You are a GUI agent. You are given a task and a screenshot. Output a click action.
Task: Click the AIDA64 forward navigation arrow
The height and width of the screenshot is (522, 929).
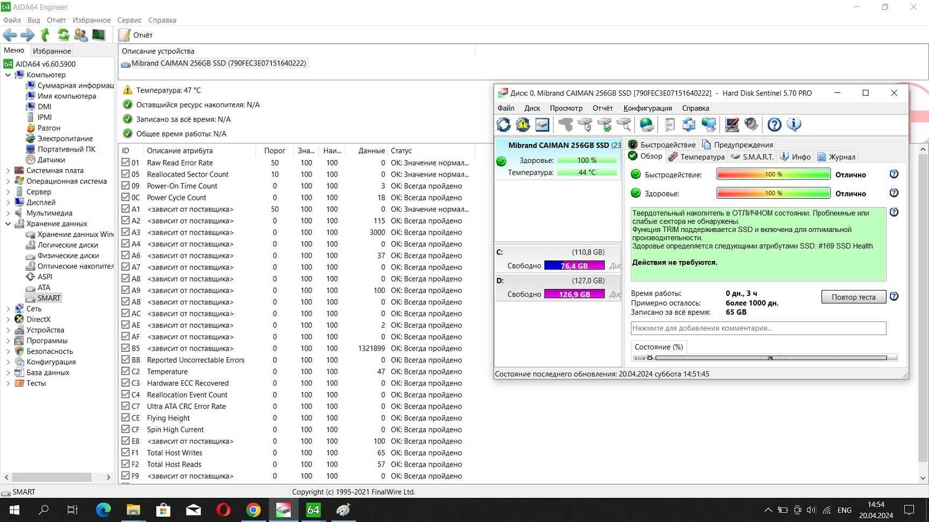click(27, 35)
